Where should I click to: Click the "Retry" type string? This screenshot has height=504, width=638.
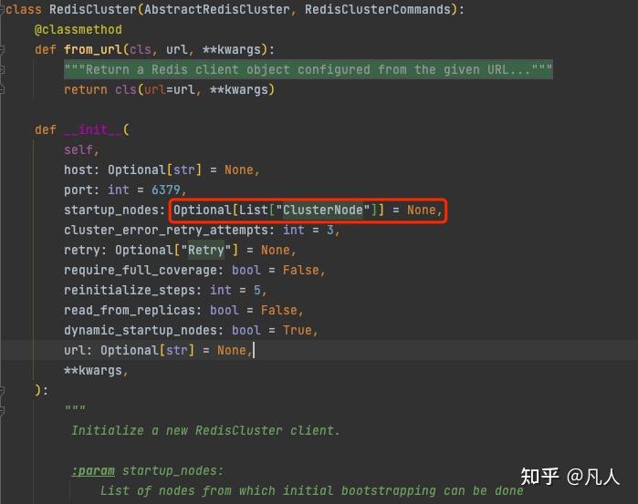pos(205,250)
